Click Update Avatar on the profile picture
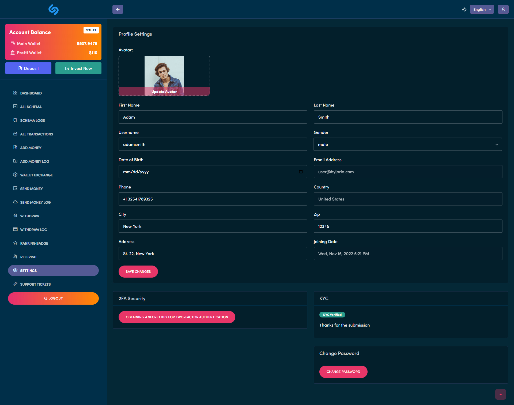Viewport: 514px width, 405px height. coord(164,91)
